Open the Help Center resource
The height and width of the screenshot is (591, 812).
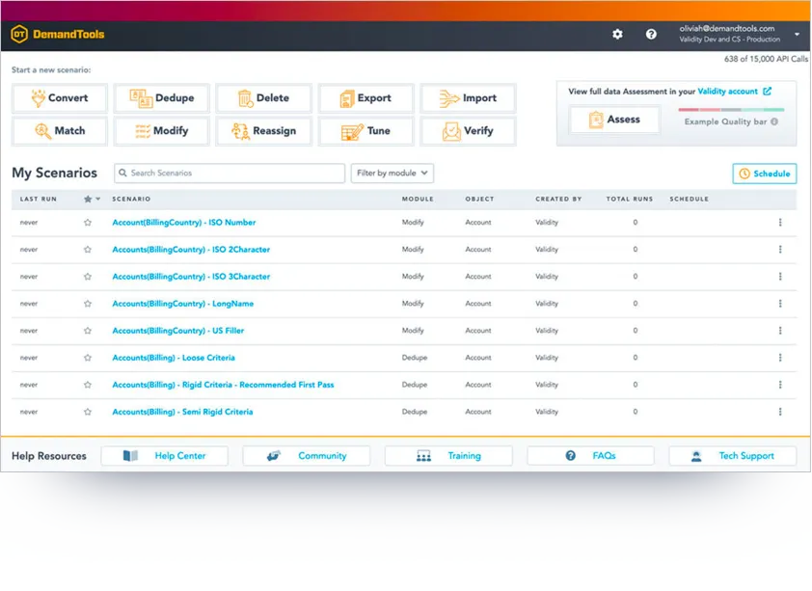[164, 456]
